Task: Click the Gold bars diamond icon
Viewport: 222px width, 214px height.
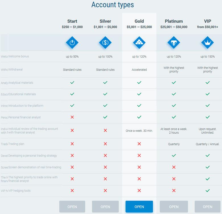Action: [x=139, y=42]
